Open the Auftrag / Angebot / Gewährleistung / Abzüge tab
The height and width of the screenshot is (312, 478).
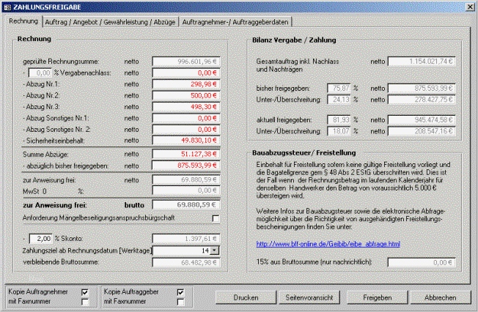[110, 22]
